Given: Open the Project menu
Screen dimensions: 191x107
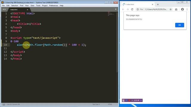Looking at the screenshot, I should point(45,6).
